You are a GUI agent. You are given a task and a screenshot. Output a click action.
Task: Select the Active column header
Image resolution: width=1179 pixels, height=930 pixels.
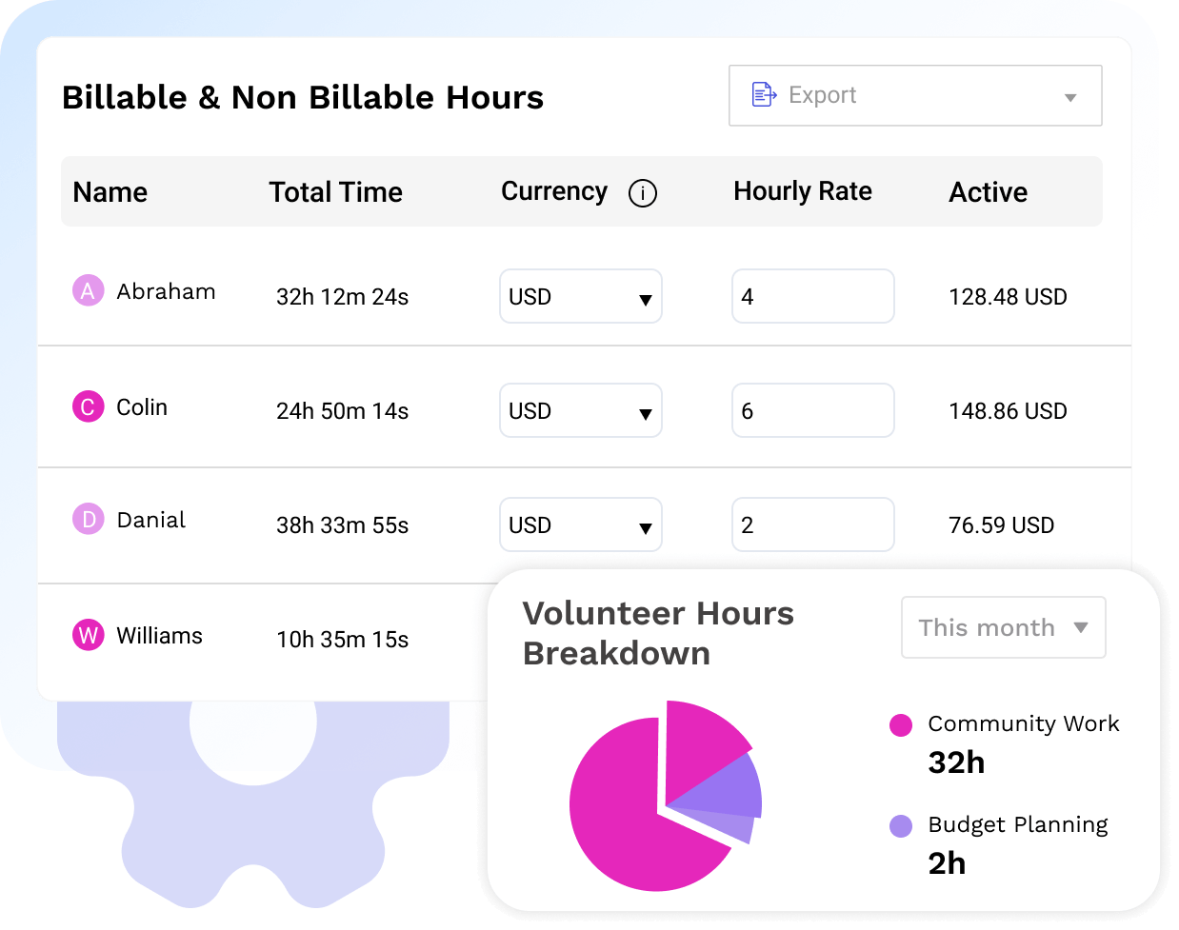point(988,192)
